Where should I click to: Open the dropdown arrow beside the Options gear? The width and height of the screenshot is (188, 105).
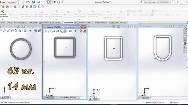[x=65, y=2]
